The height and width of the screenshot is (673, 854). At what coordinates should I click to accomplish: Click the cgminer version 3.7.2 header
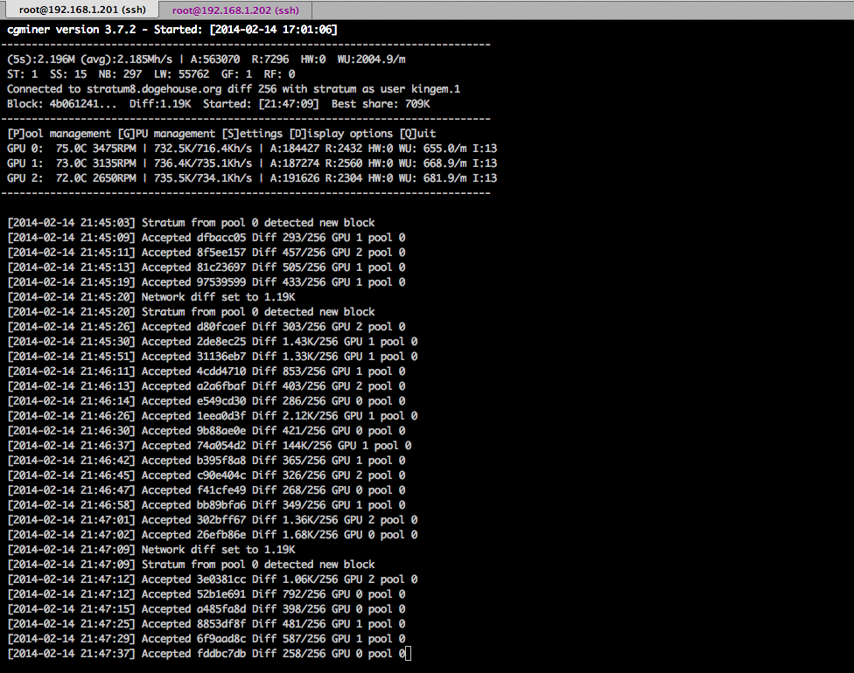pyautogui.click(x=172, y=30)
